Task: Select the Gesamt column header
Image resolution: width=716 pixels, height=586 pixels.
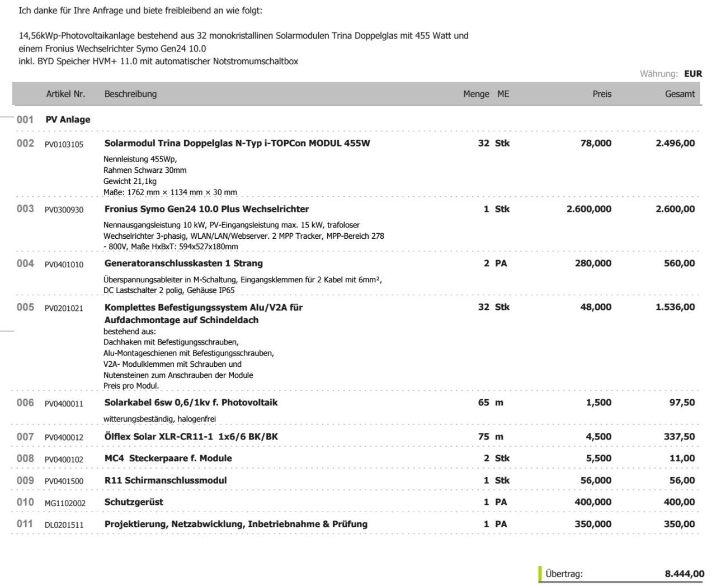Action: coord(680,94)
